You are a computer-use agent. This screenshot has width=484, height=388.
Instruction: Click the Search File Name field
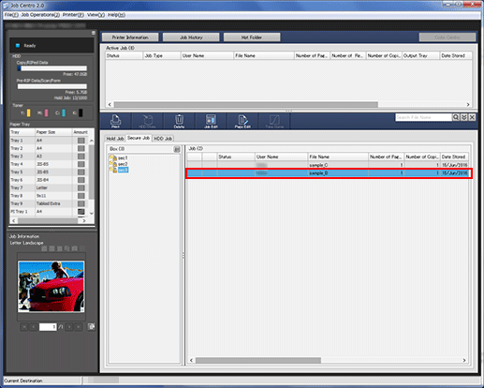[x=423, y=117]
